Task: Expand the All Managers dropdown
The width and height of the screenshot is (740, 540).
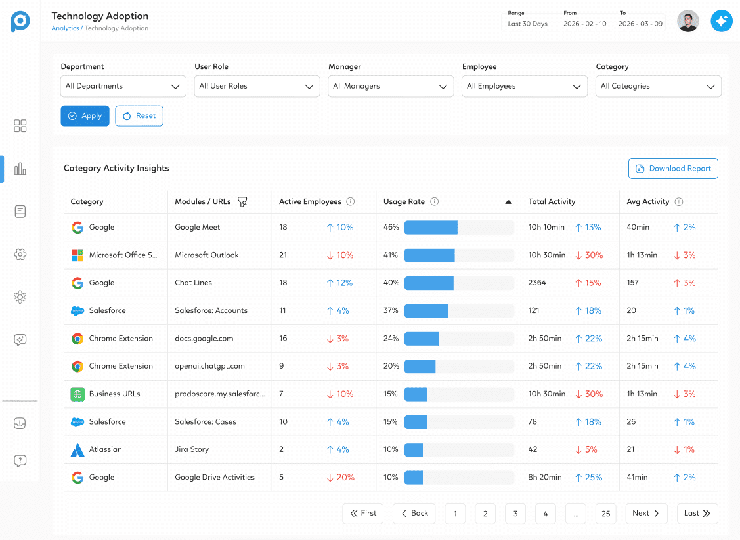Action: 391,86
